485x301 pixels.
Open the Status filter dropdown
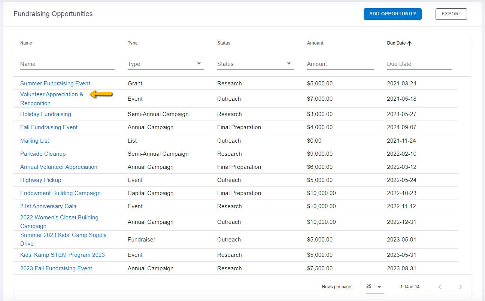click(x=255, y=64)
